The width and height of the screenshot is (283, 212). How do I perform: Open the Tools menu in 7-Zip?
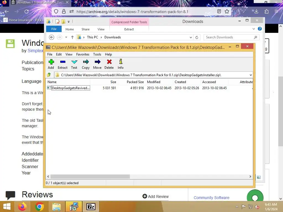pos(97,54)
